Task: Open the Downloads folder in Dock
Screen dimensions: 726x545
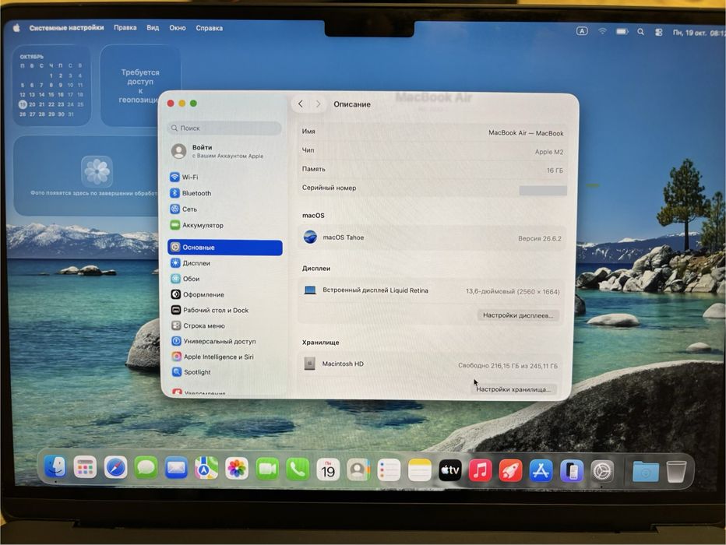Action: point(646,473)
